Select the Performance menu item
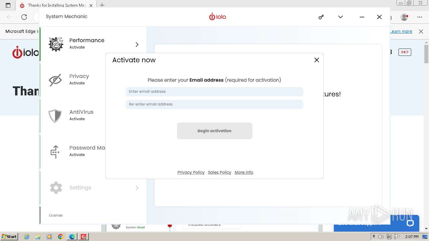This screenshot has height=241, width=429. [93, 44]
